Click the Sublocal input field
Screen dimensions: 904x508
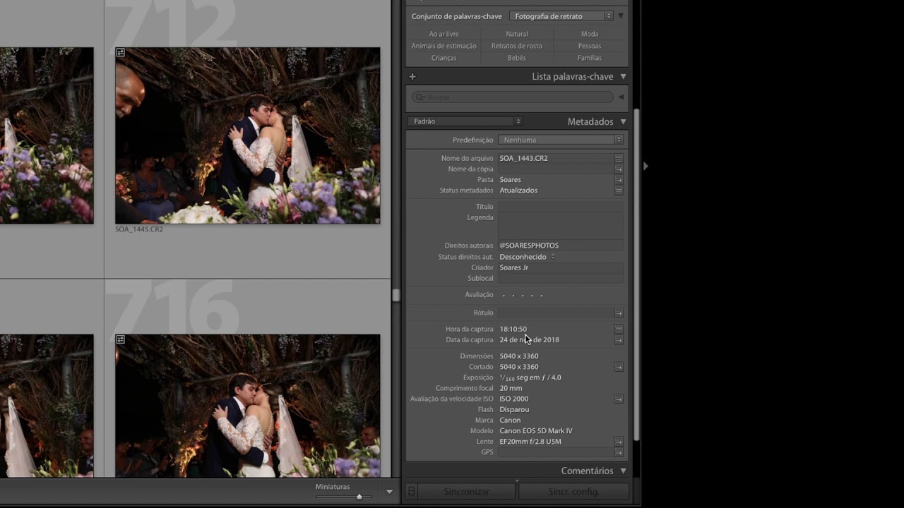tap(561, 278)
